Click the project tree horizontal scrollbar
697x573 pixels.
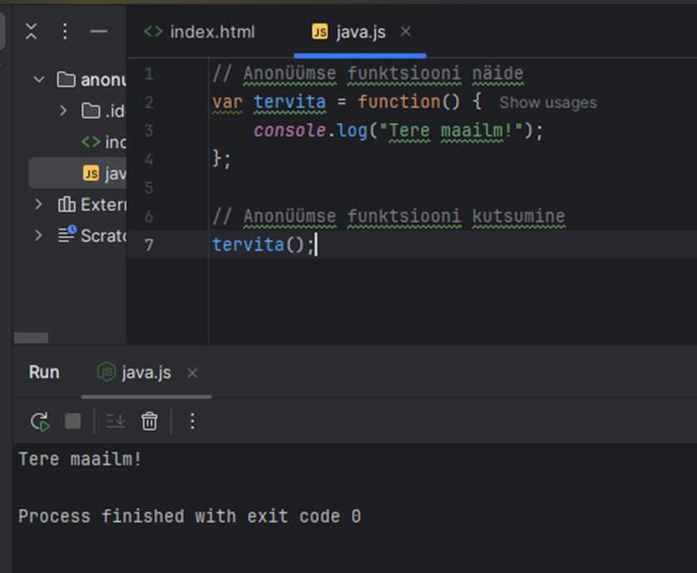tap(32, 338)
